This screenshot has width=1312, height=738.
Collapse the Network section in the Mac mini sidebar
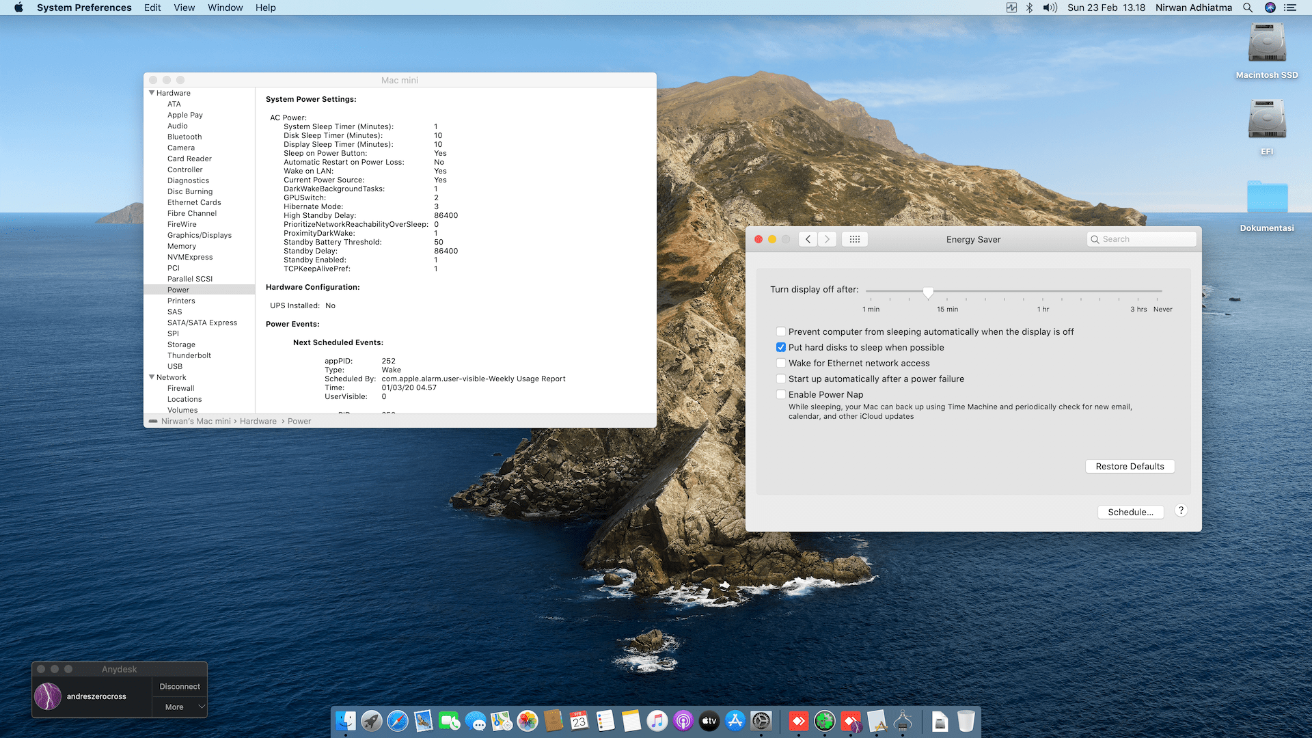152,377
